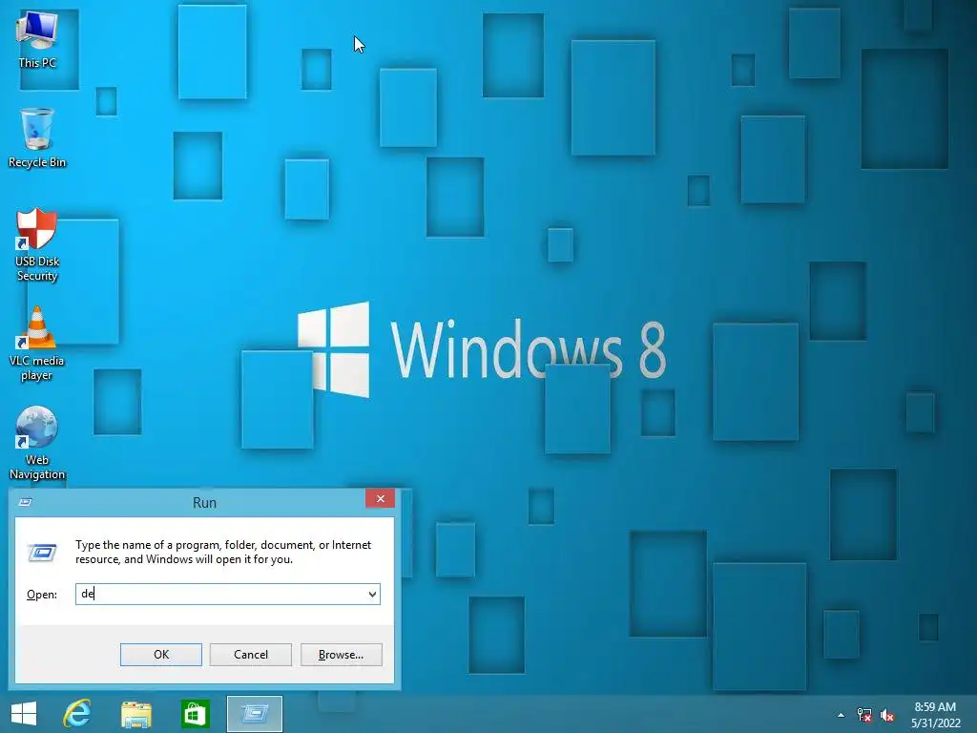
Task: Open the clock showing 8:59 AM
Action: (x=935, y=715)
